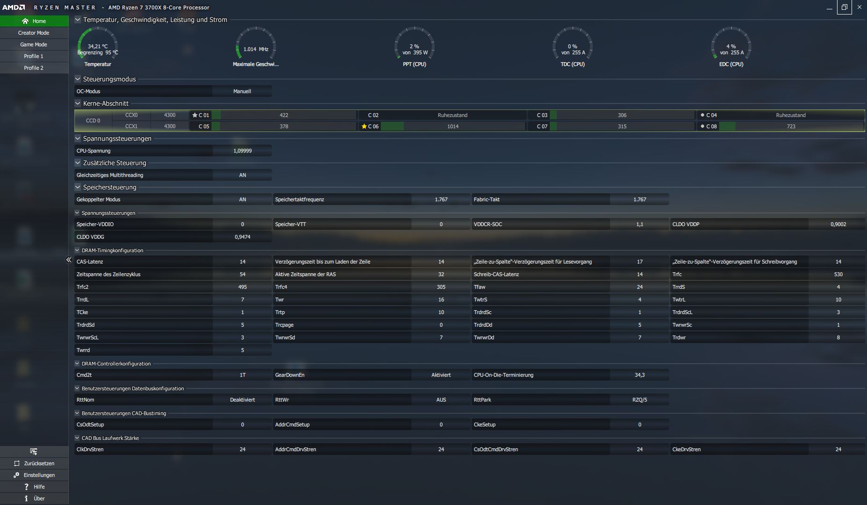The width and height of the screenshot is (867, 505).
Task: Click the CPU-Spannung value 1,09999
Action: (242, 151)
